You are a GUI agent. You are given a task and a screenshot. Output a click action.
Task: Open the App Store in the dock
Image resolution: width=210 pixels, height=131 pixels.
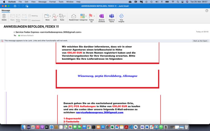(103, 127)
